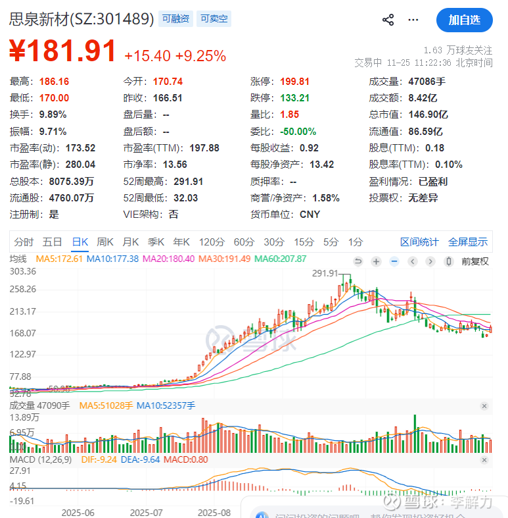Select the 周K chart tab
The image size is (508, 518).
tap(105, 242)
